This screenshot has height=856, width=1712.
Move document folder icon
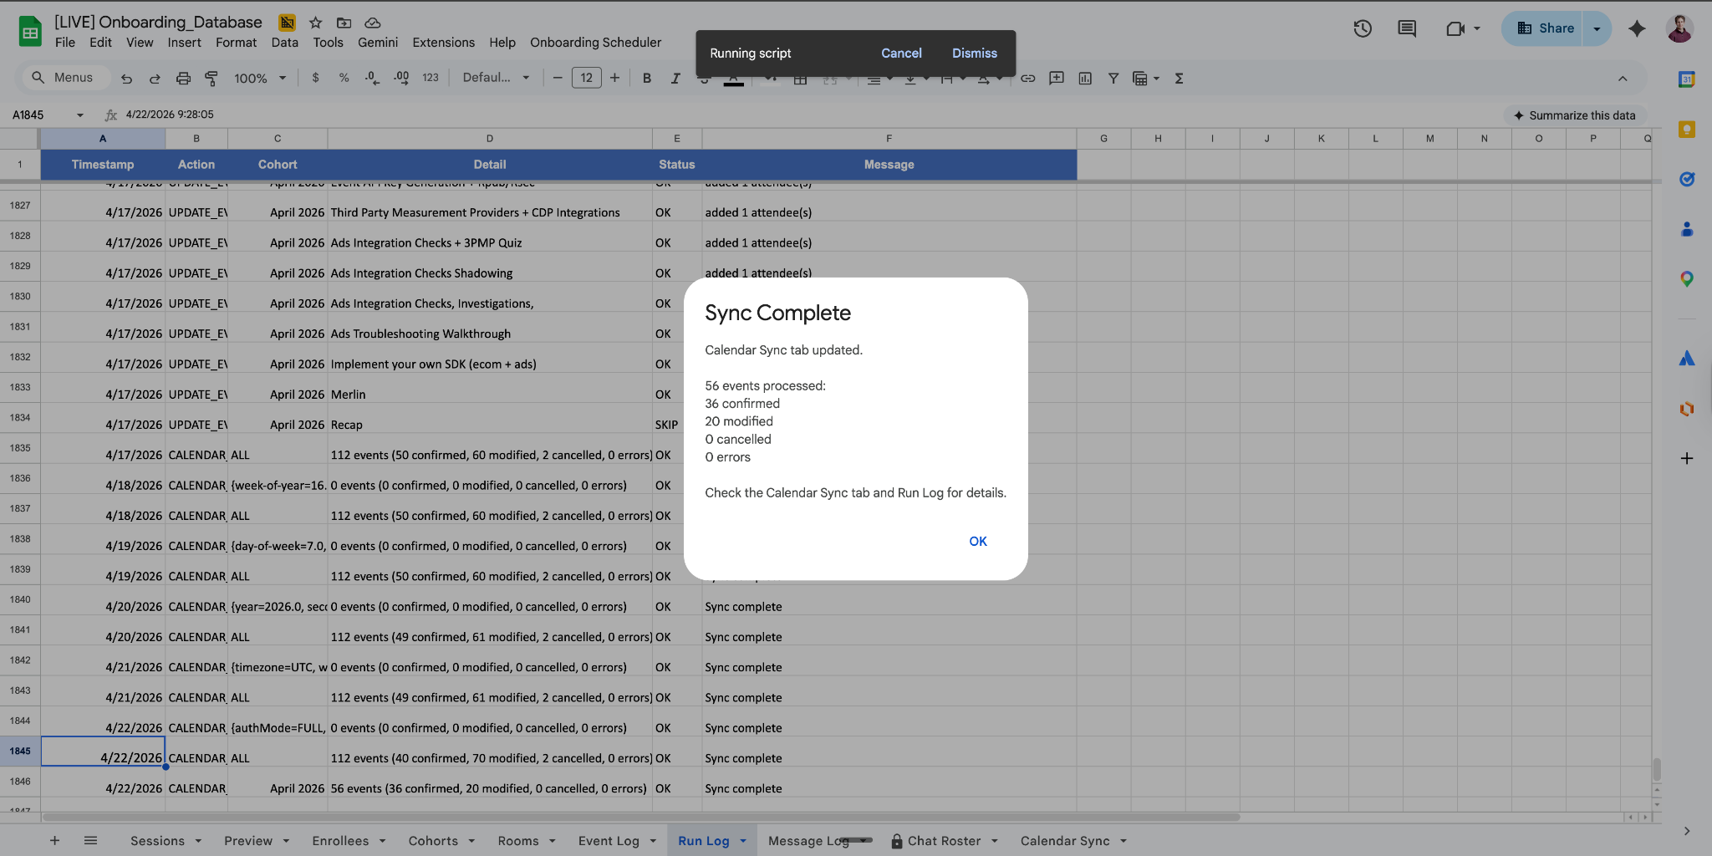tap(344, 23)
